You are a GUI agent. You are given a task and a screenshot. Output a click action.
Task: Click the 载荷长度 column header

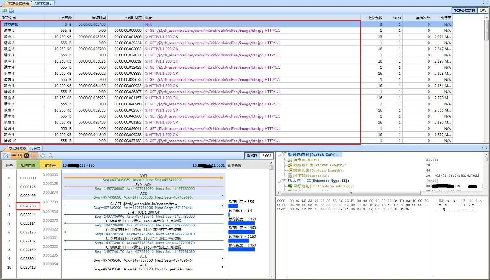[x=247, y=166]
